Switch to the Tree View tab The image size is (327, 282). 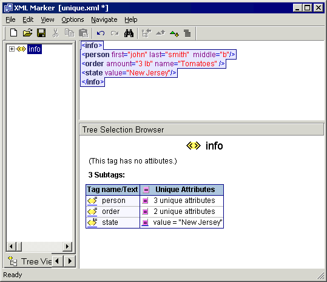click(29, 261)
